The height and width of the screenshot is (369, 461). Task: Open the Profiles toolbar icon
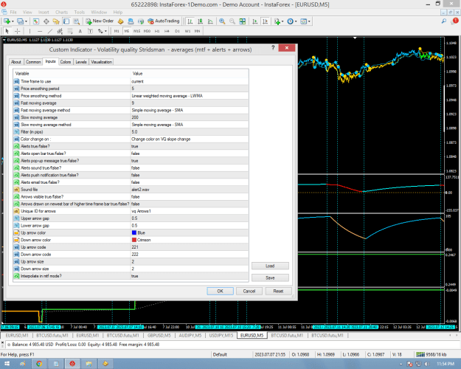[21, 21]
